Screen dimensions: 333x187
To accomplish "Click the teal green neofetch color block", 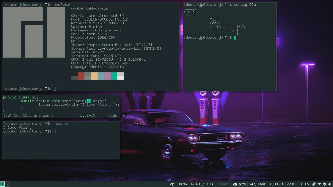I will 114,76.
